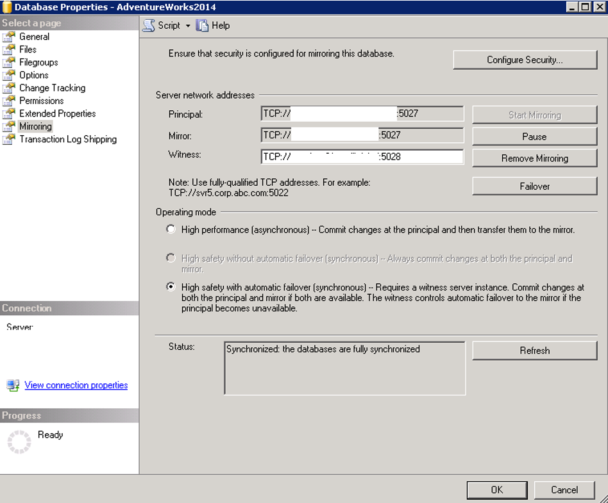This screenshot has height=503, width=608.
Task: Click the Script toolbar button label
Action: (x=169, y=26)
